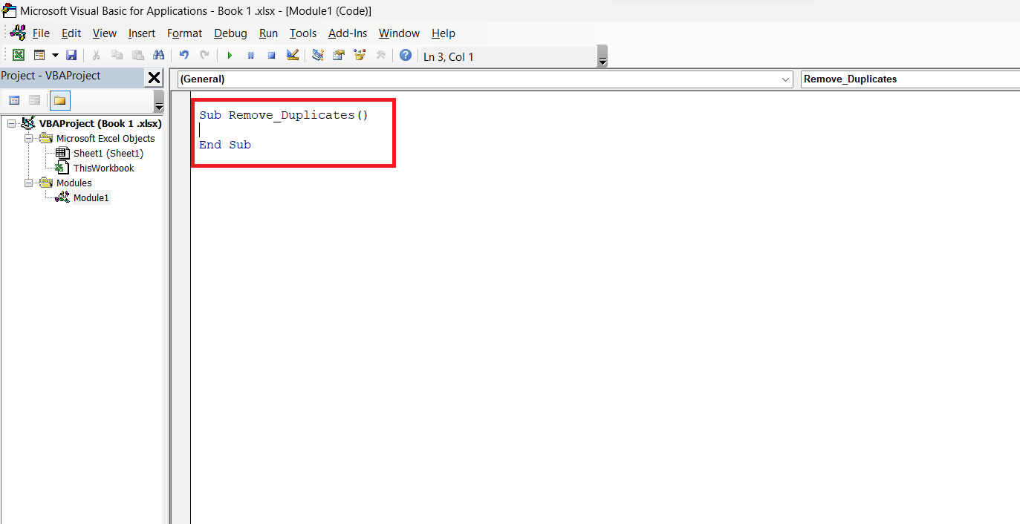The width and height of the screenshot is (1020, 524).
Task: Open the Remove_Duplicates procedure dropdown
Action: coord(911,79)
